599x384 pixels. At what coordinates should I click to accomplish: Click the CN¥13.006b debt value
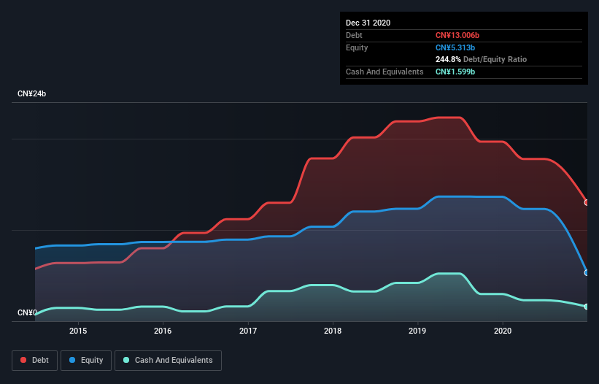pos(457,35)
